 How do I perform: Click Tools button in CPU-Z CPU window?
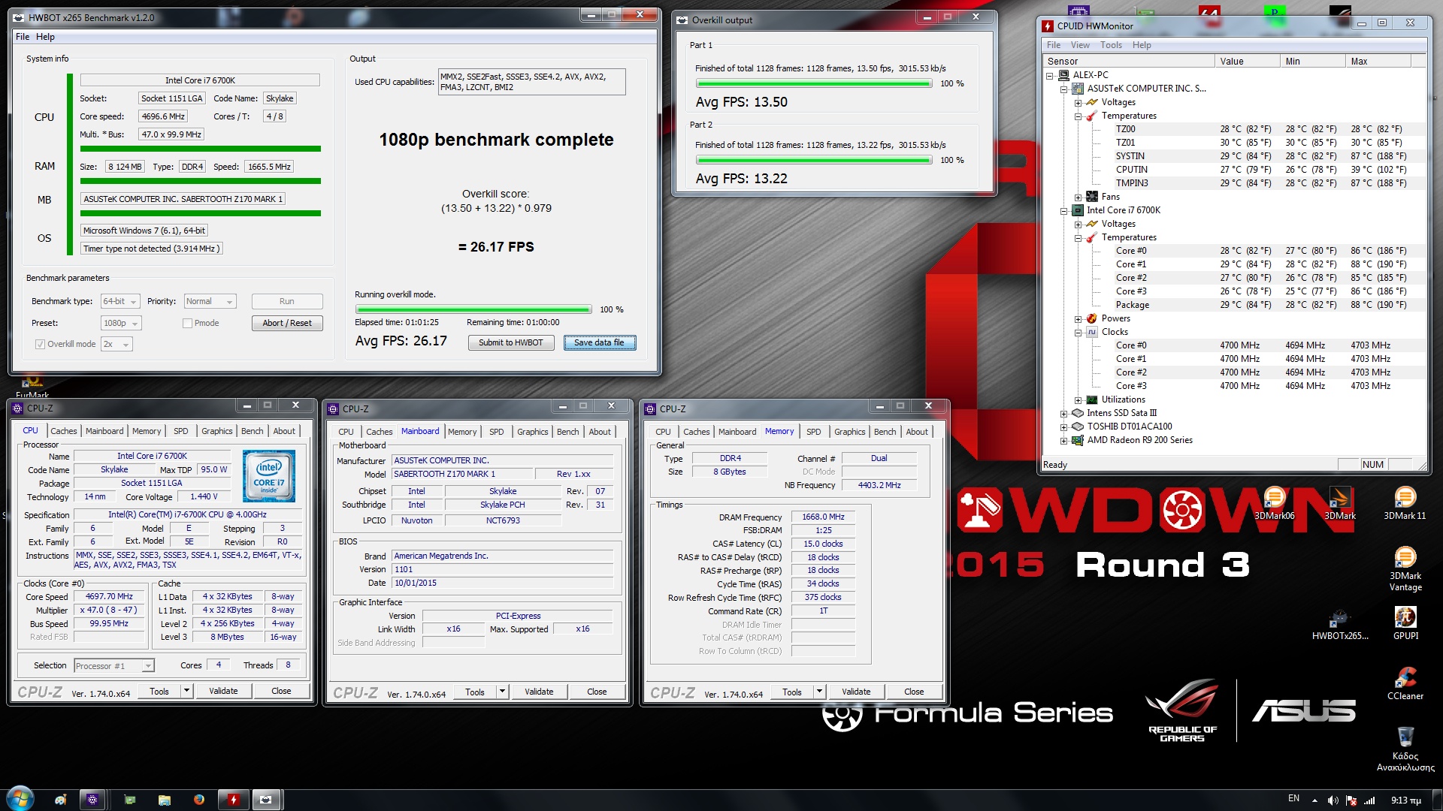coord(159,691)
